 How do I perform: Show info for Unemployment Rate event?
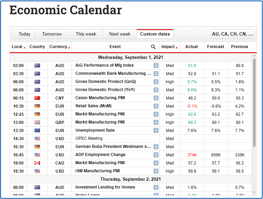pos(156,130)
